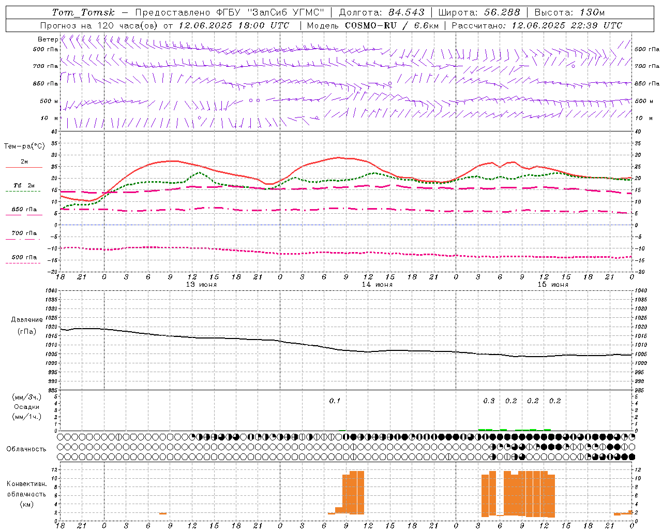
Task: Click the latitude value 56.288
Action: point(502,12)
